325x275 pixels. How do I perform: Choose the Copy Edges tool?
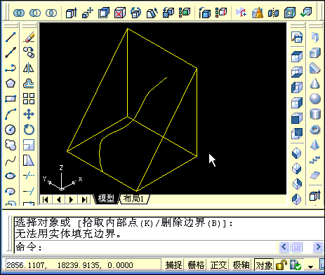point(205,13)
